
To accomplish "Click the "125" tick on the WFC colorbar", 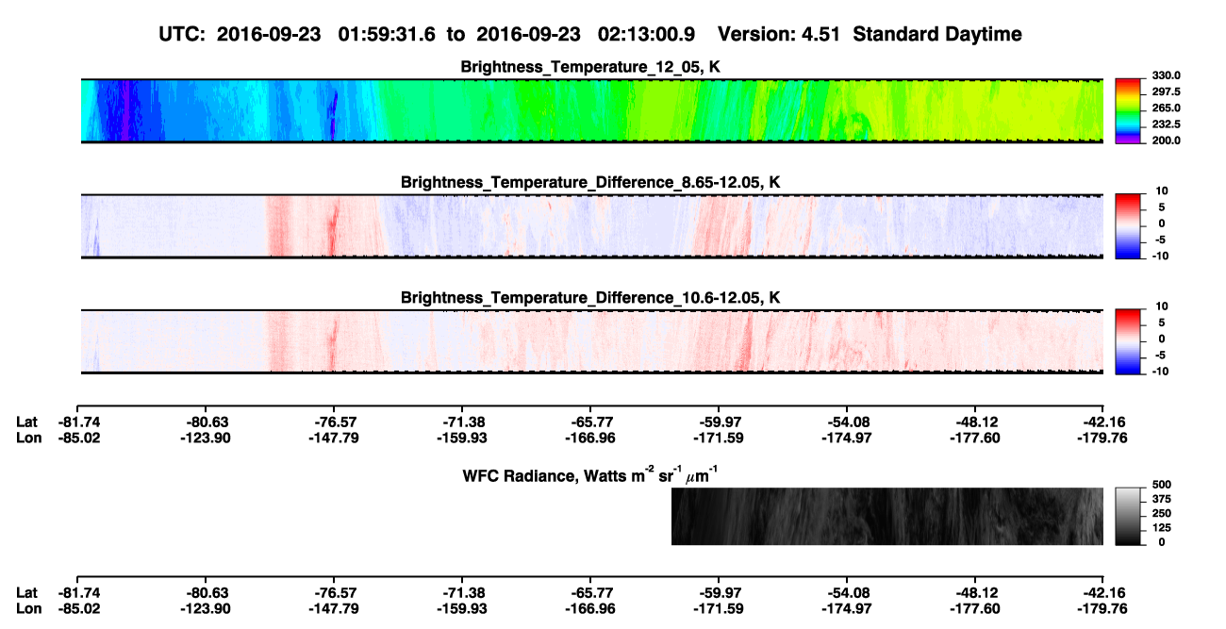I will (x=1162, y=527).
